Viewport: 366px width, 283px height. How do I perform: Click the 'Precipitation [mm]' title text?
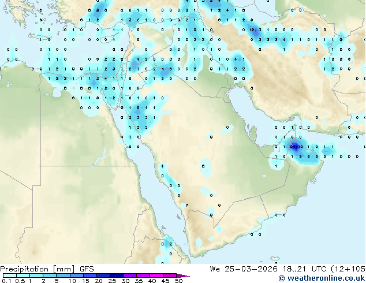tap(38, 269)
